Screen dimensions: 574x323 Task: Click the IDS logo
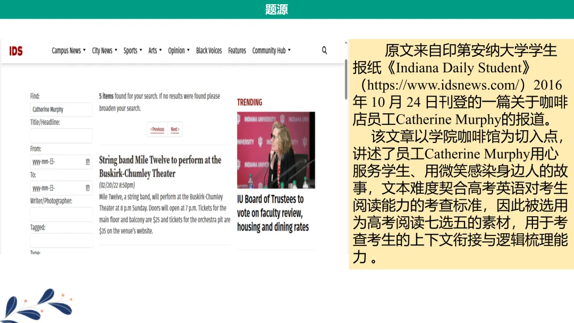[16, 51]
